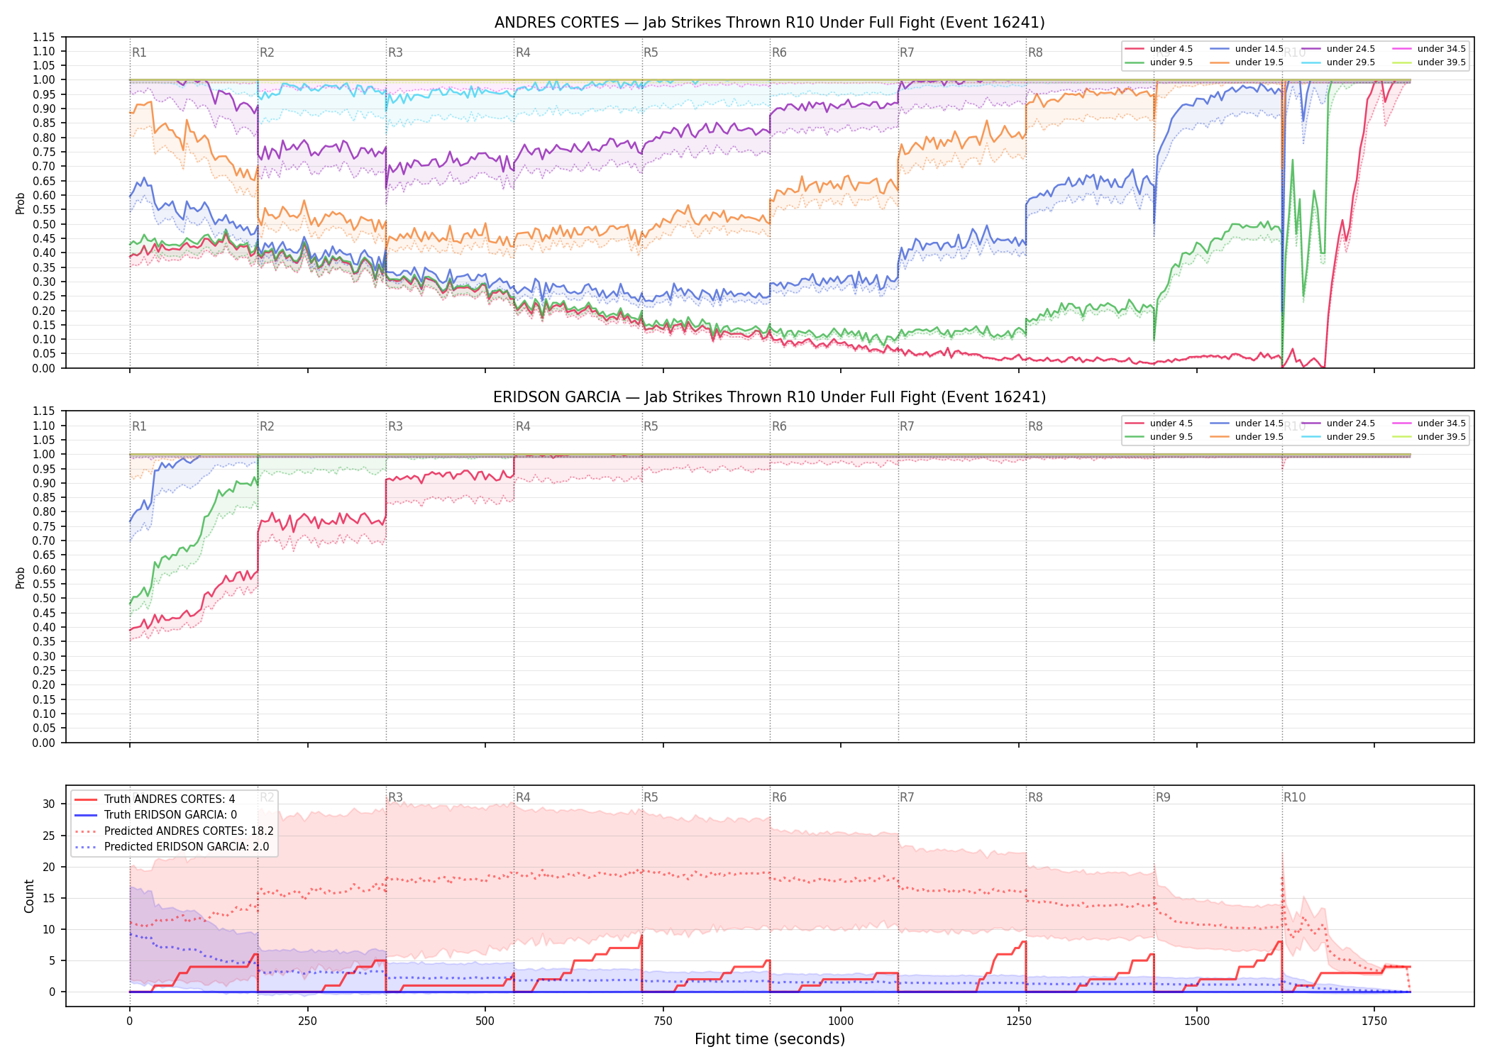This screenshot has width=1490, height=1064.
Task: Click the 'Count' y-axis label
Action: [29, 896]
